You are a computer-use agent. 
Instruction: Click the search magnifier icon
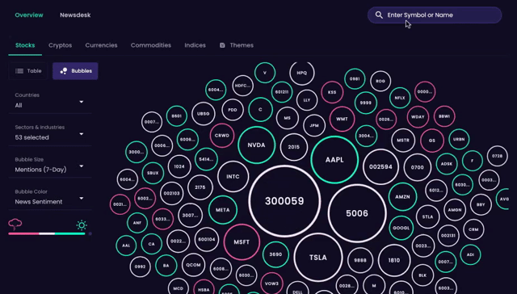coord(379,15)
